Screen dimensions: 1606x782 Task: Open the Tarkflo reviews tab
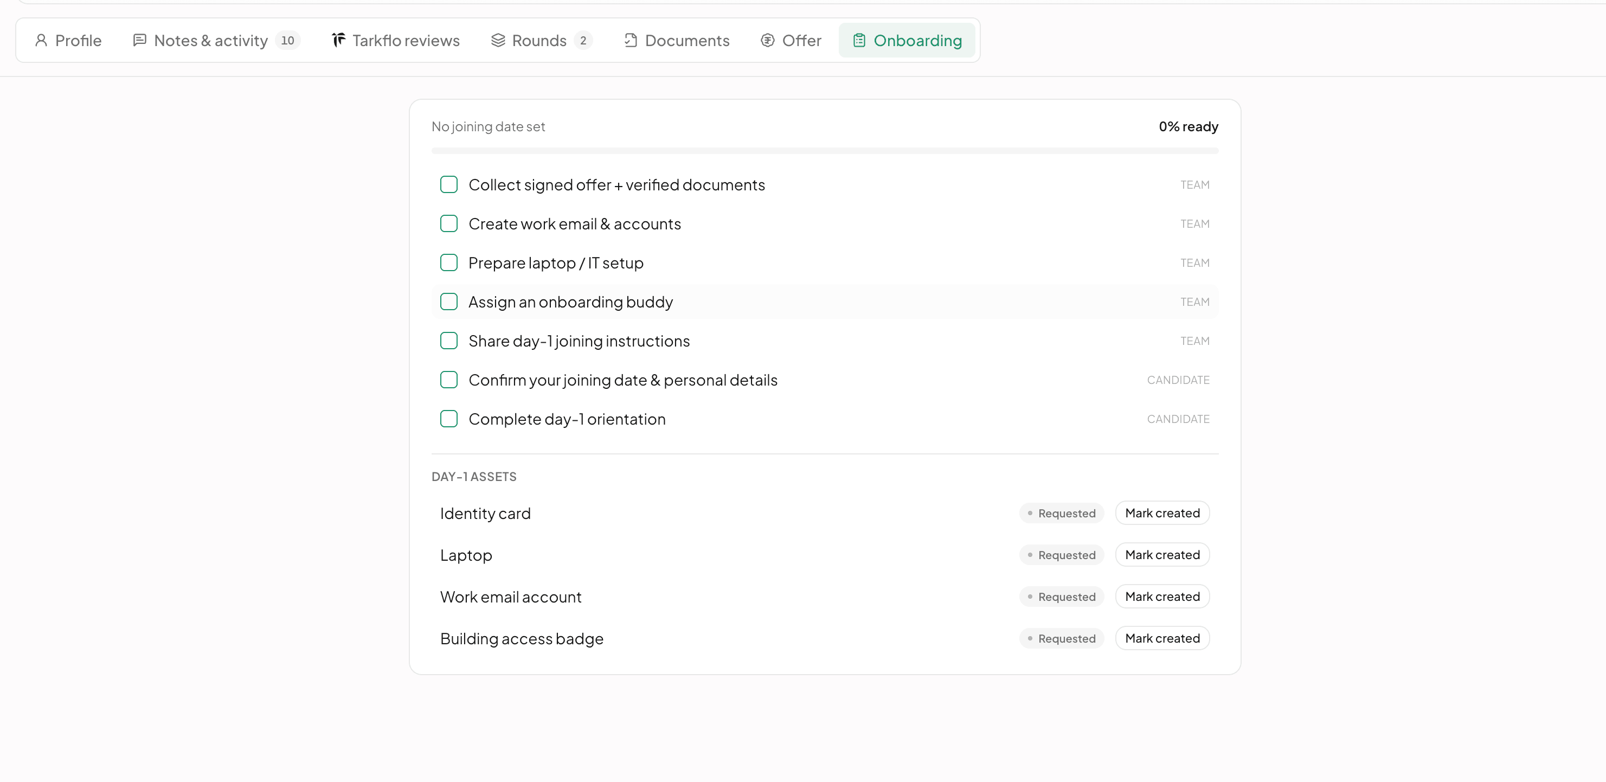pyautogui.click(x=396, y=41)
